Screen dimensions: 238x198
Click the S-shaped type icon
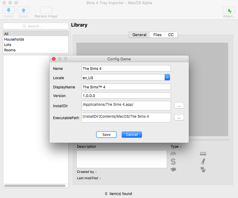tap(173, 162)
